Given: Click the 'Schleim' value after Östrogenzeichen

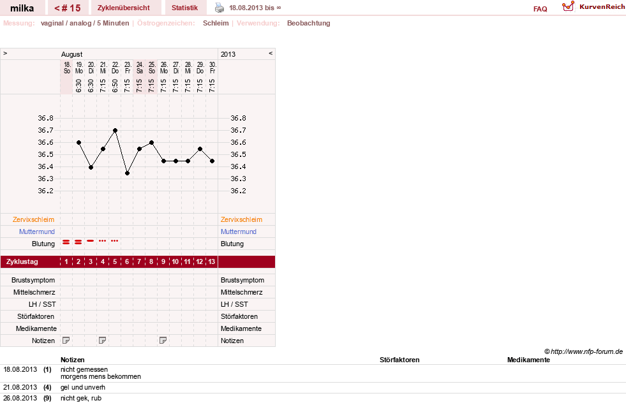Looking at the screenshot, I should point(216,23).
